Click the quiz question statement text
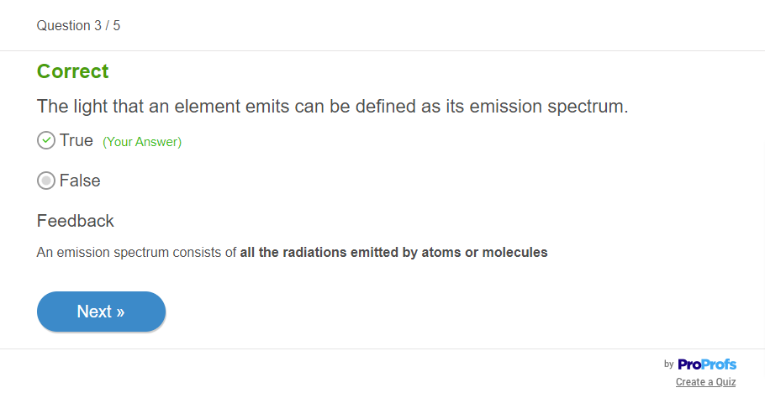Viewport: 765px width, 393px height. point(332,107)
